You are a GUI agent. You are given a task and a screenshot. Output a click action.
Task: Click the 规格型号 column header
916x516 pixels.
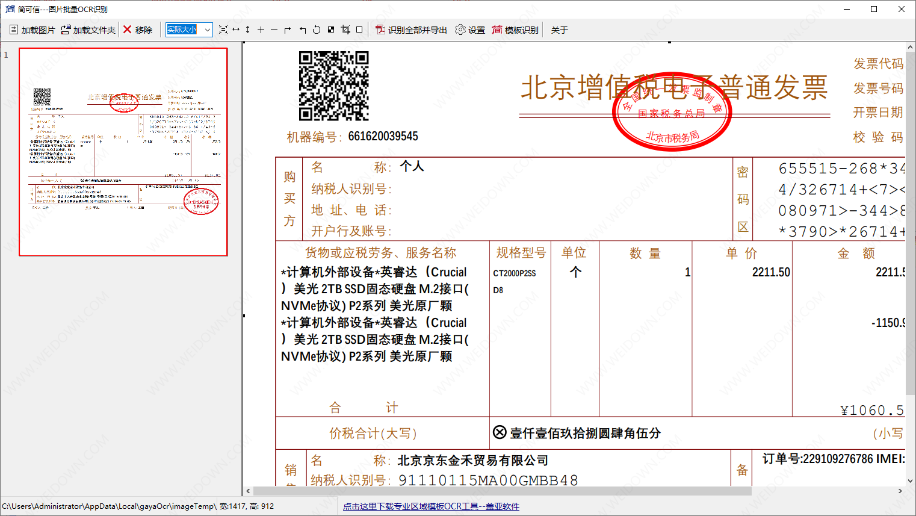tap(521, 253)
